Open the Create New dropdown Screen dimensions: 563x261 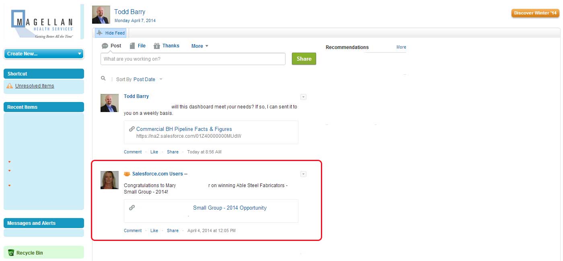coord(44,53)
